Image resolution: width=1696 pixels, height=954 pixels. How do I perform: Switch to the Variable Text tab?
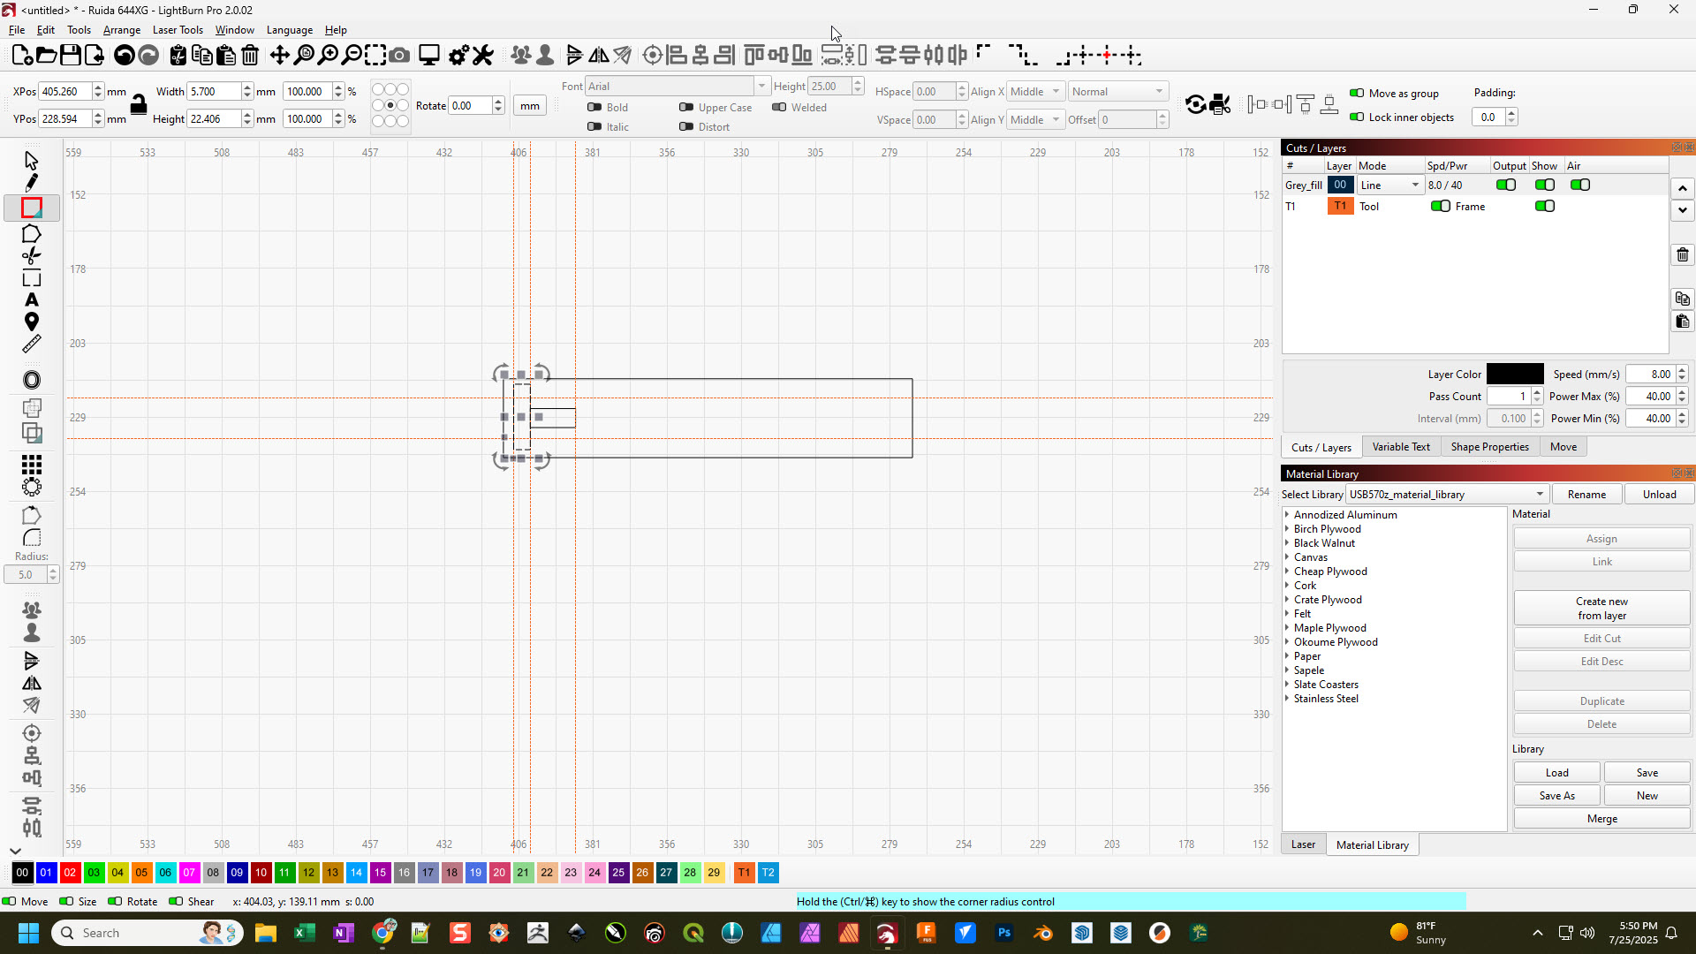coord(1401,446)
